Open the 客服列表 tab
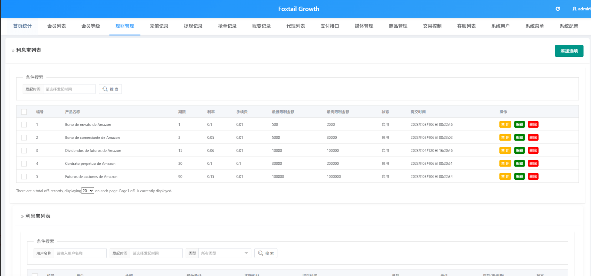 point(467,26)
